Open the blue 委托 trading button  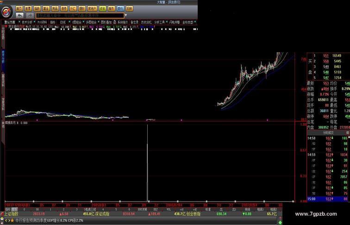(x=120, y=8)
